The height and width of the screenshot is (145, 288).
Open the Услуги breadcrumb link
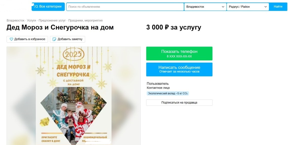31,20
